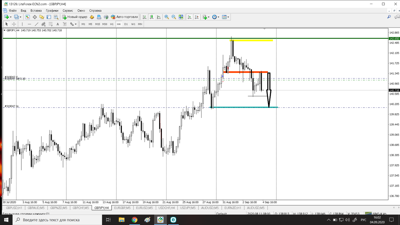Click the person-and-computer icon after MetaEditor
Viewport: 400px width, 225px height.
click(99, 17)
